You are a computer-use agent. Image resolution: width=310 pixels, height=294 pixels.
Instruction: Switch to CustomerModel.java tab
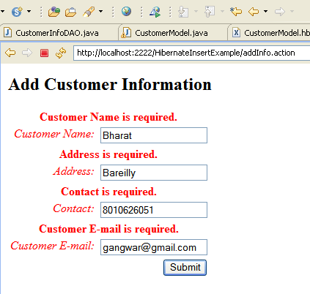pyautogui.click(x=172, y=33)
